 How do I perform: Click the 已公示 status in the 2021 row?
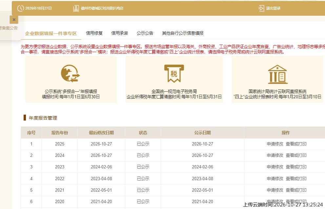(143, 190)
